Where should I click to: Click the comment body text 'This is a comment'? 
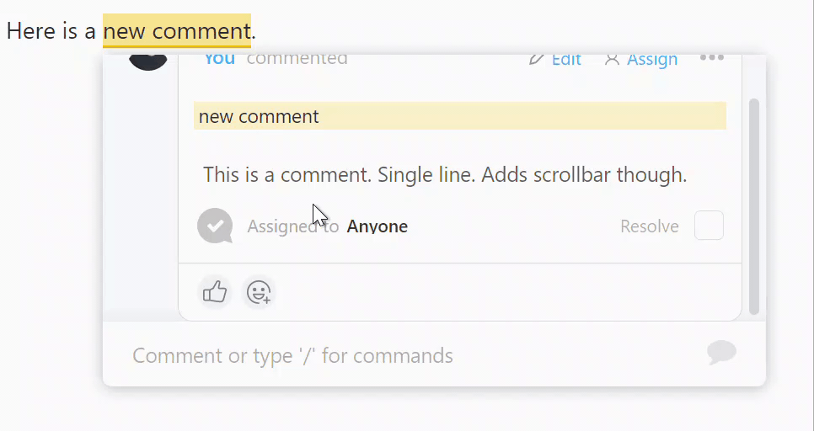(287, 175)
